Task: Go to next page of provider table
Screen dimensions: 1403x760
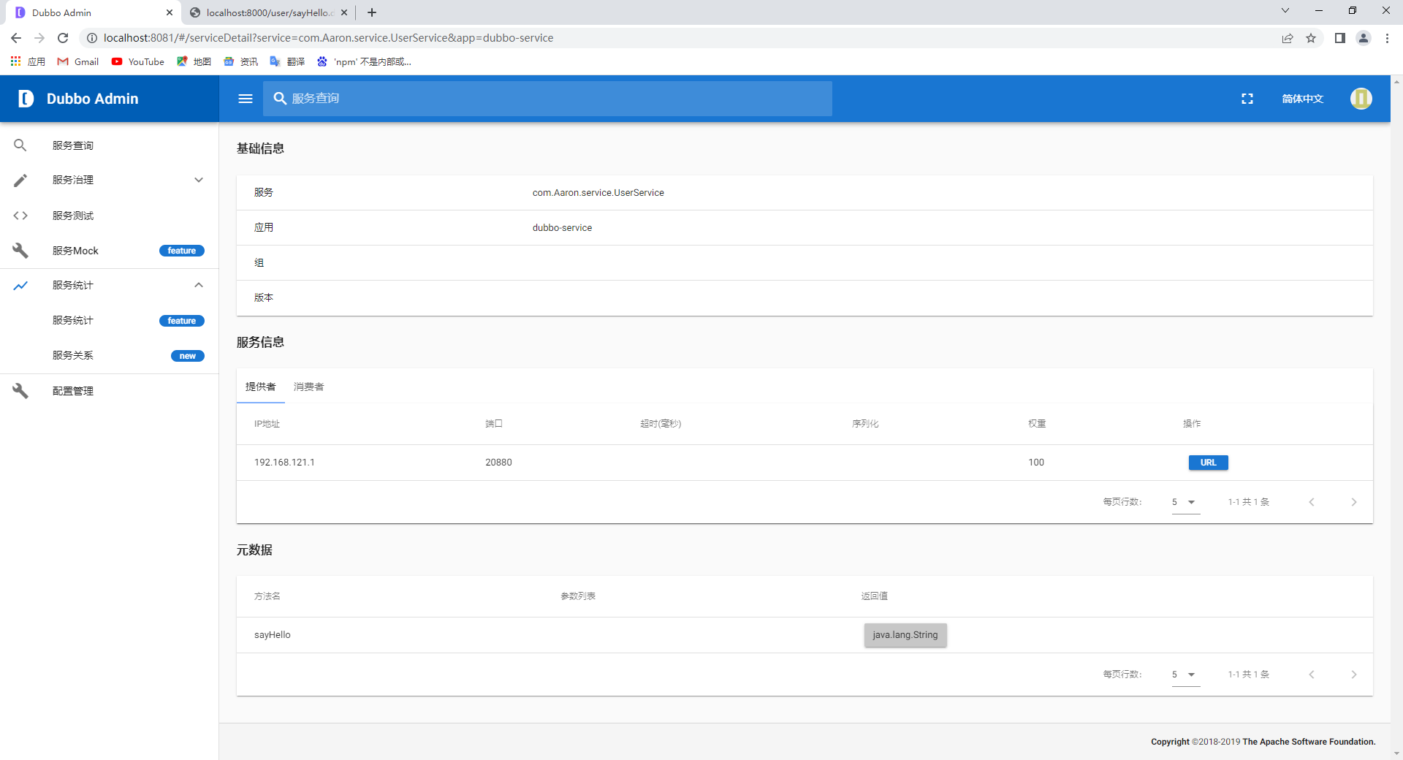Action: coord(1354,502)
